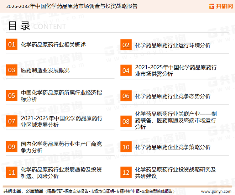Click the orange 07 number box
235x195 pixels.
coord(12,121)
